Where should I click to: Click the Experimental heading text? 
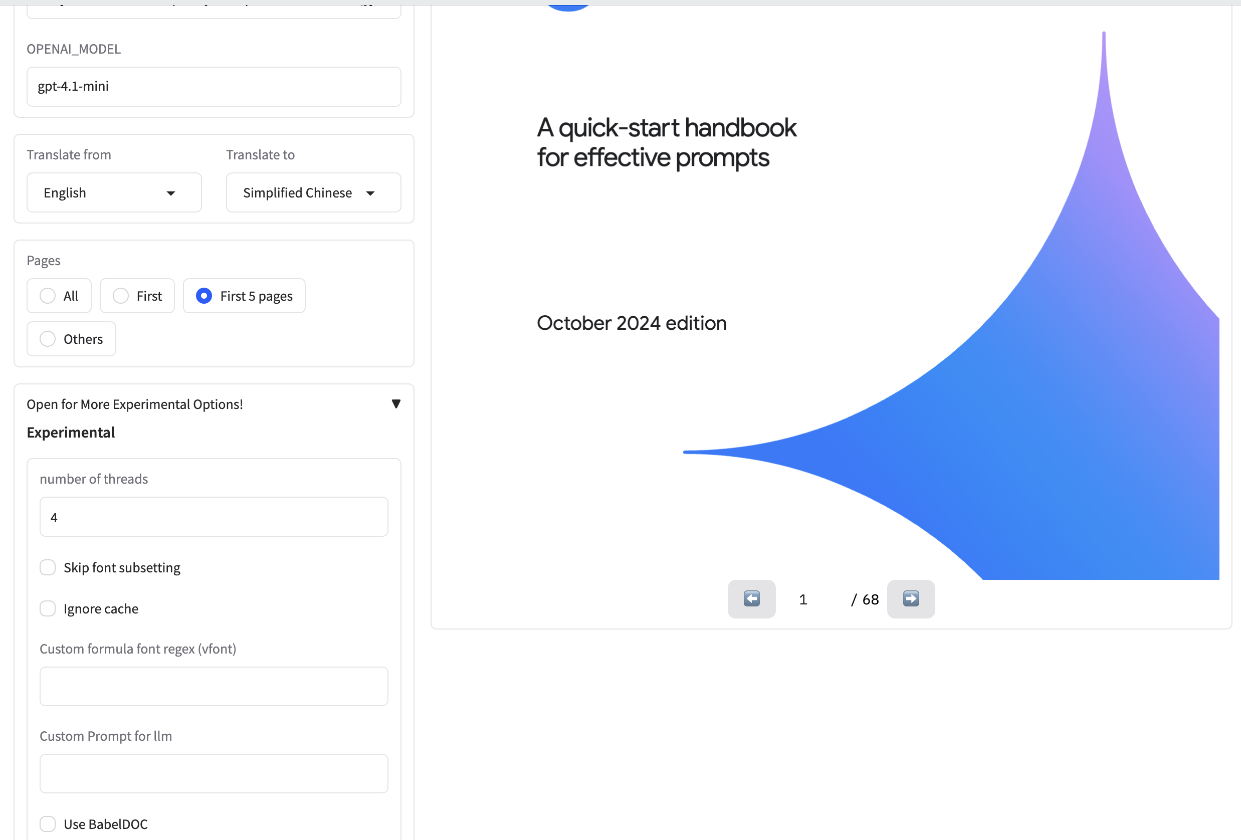click(71, 433)
